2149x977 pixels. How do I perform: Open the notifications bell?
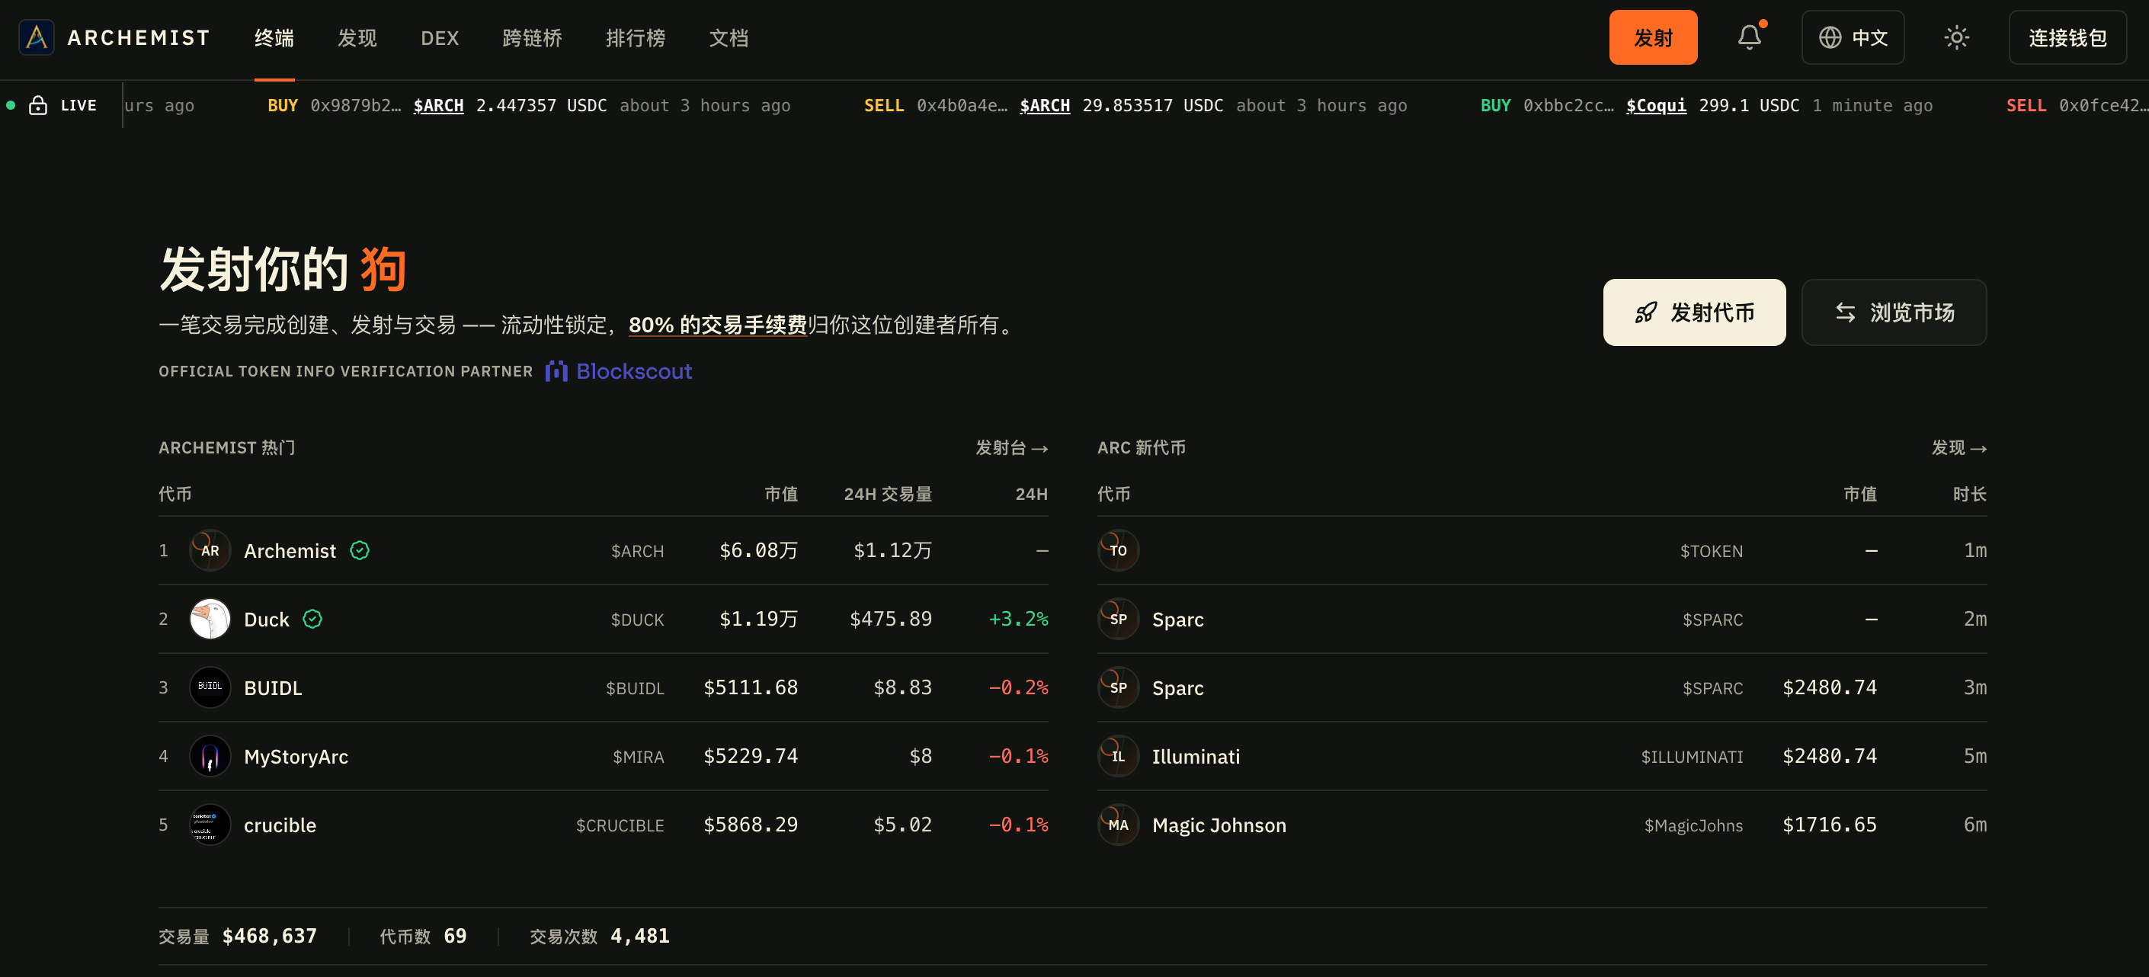click(x=1749, y=37)
